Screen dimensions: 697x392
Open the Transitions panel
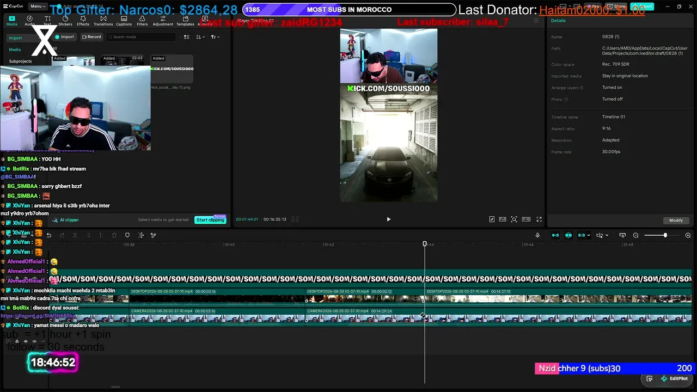click(103, 21)
